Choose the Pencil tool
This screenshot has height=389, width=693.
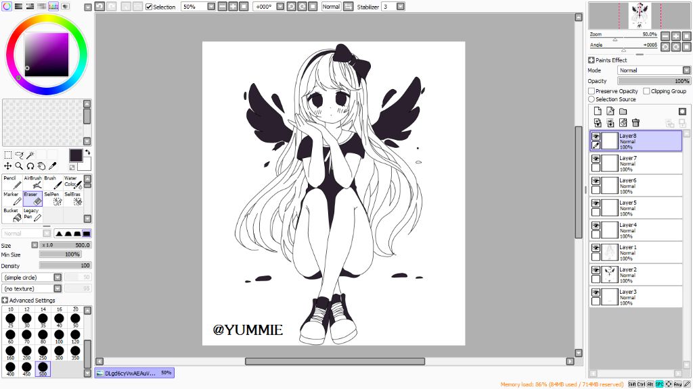12,182
